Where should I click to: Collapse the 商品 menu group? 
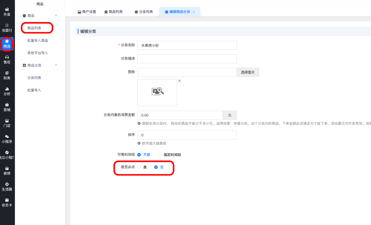[x=56, y=16]
